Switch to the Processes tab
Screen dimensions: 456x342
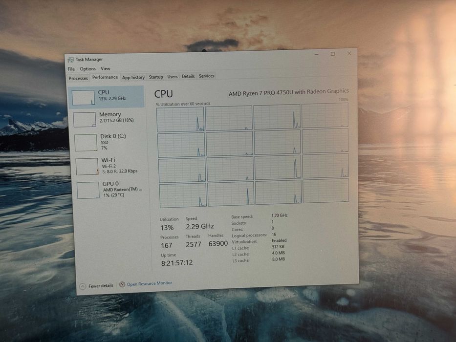[x=78, y=78]
